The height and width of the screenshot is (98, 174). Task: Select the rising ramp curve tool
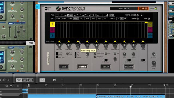point(76,15)
